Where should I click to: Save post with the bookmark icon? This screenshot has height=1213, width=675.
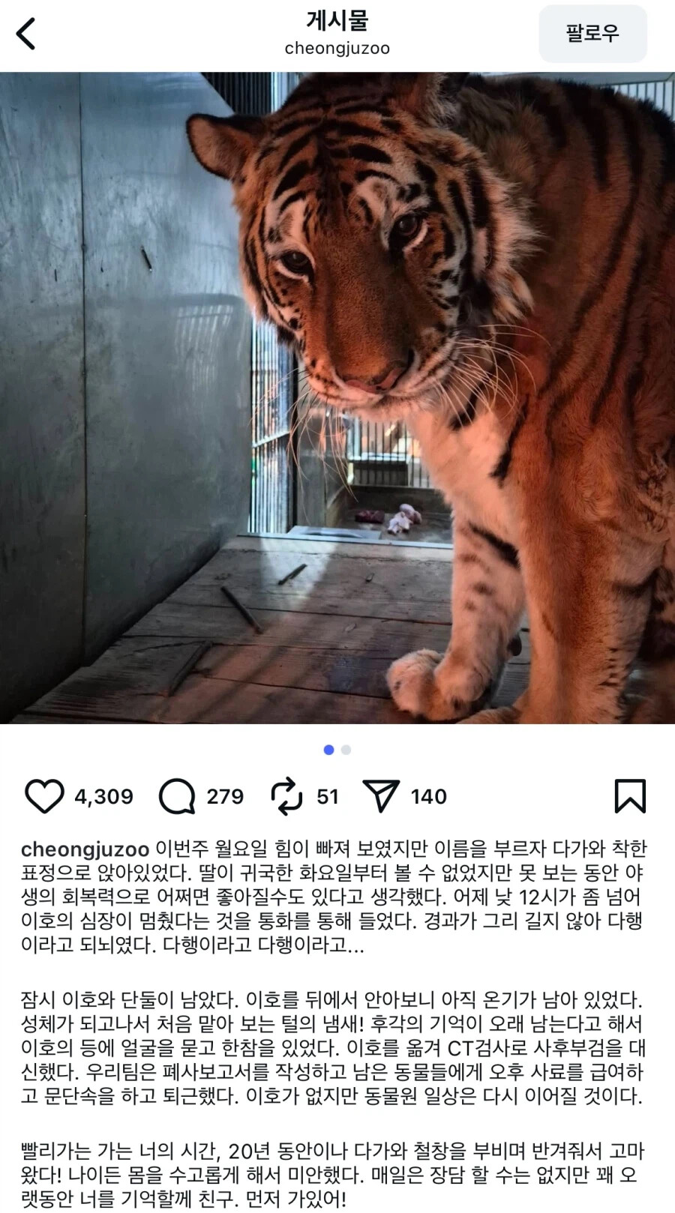pos(630,796)
